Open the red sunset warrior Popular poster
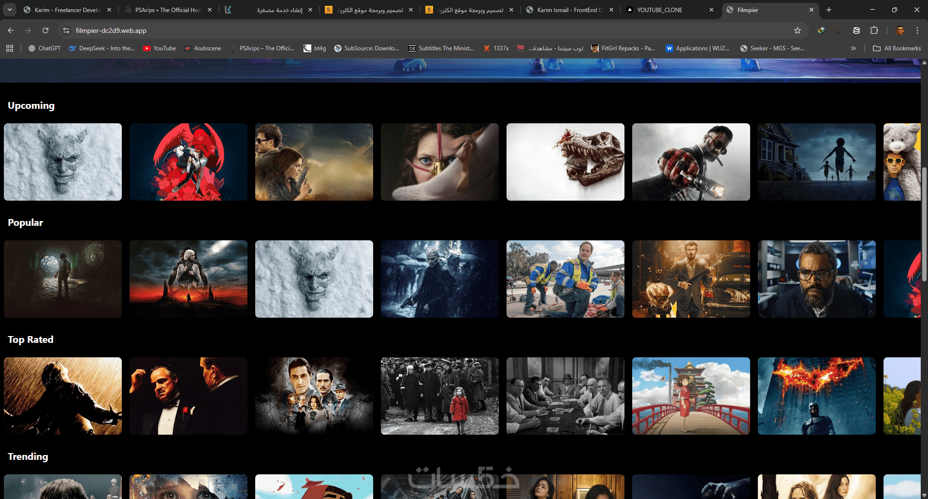Viewport: 928px width, 499px height. pos(188,279)
